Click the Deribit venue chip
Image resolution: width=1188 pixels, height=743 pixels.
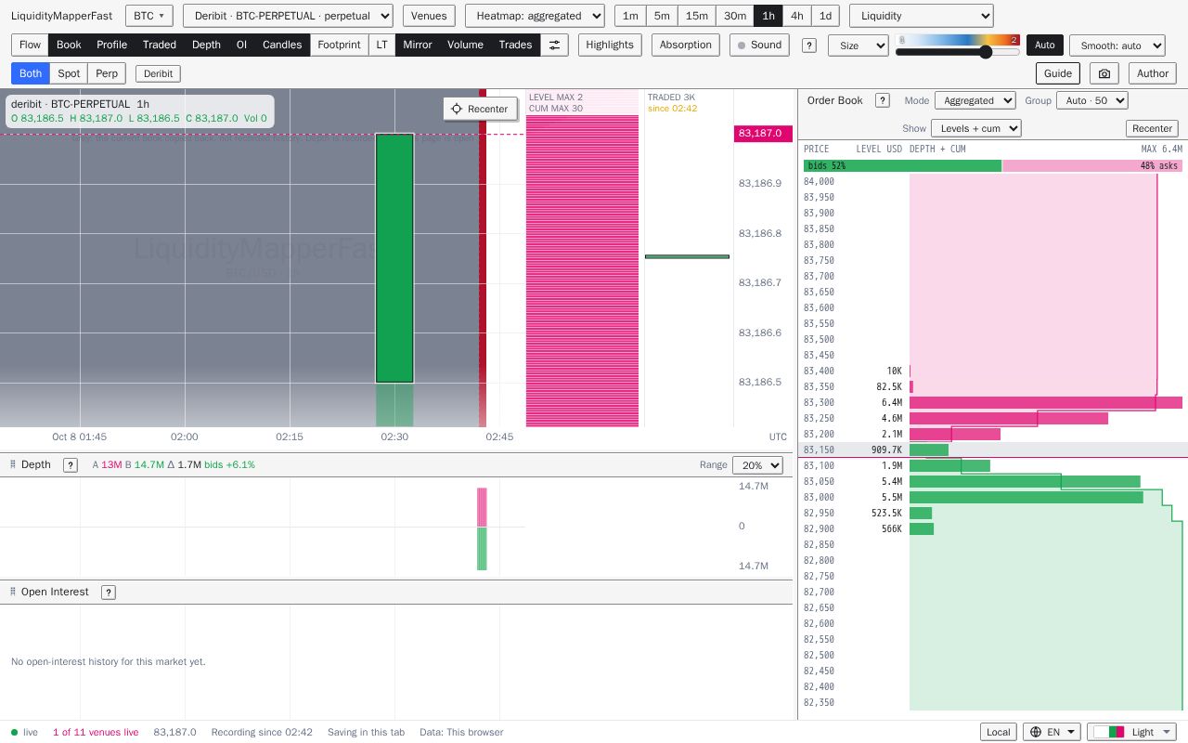pos(158,73)
